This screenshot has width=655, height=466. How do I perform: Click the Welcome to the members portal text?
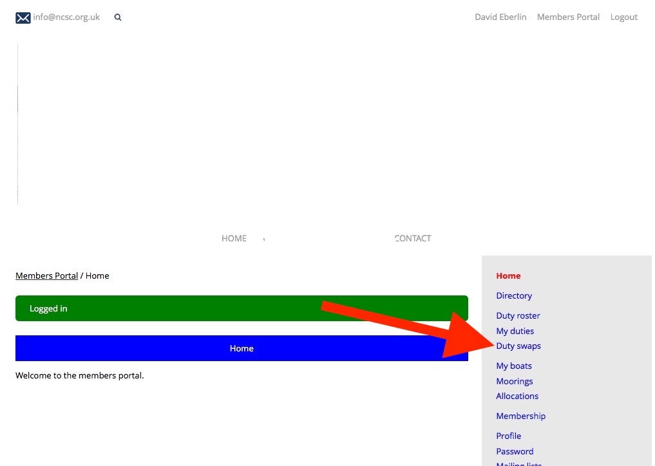[79, 375]
